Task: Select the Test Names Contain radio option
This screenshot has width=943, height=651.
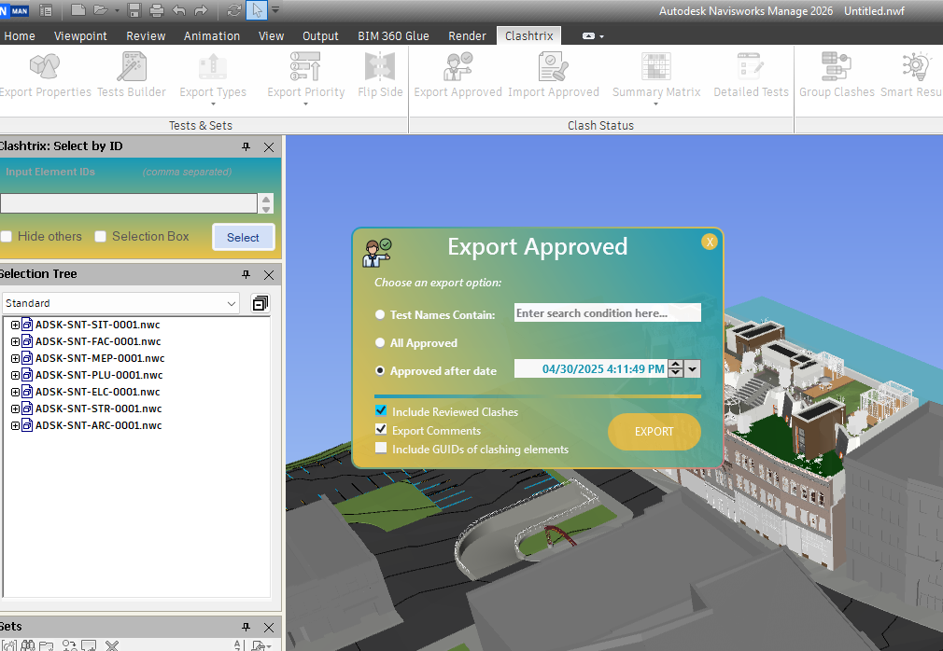Action: click(x=380, y=315)
